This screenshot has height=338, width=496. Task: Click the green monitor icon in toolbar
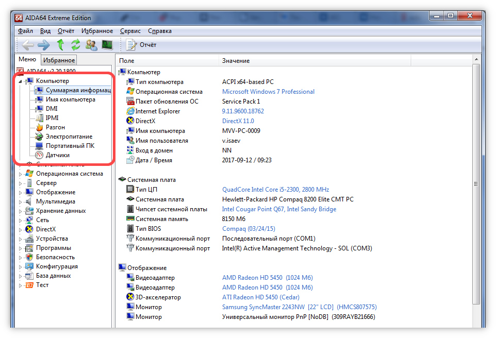(107, 45)
